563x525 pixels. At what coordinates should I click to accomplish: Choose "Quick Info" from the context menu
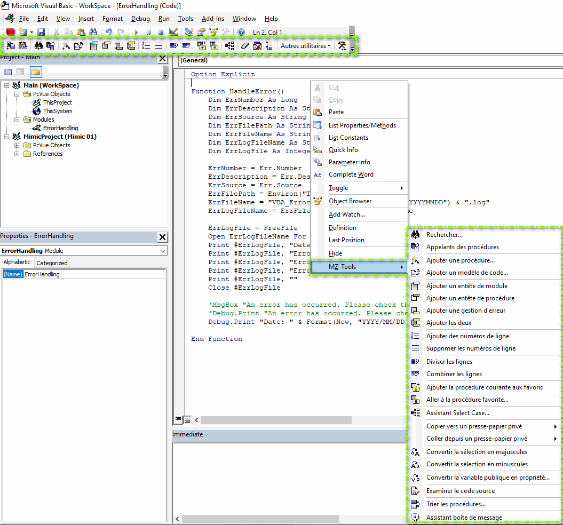(343, 149)
